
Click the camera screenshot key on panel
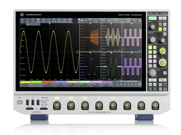[x=165, y=85]
